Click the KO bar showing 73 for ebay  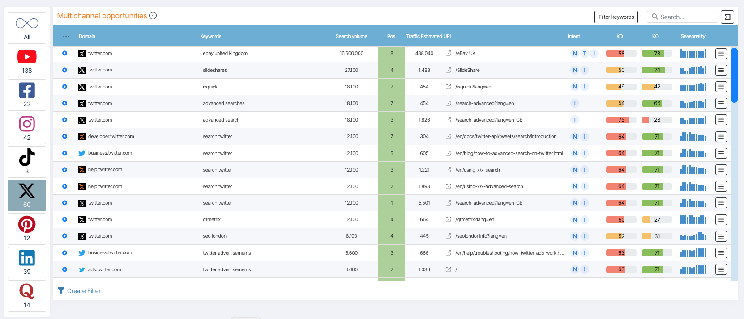[x=657, y=54]
